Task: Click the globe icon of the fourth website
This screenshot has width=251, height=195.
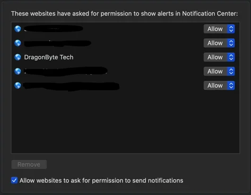Action: click(x=17, y=71)
